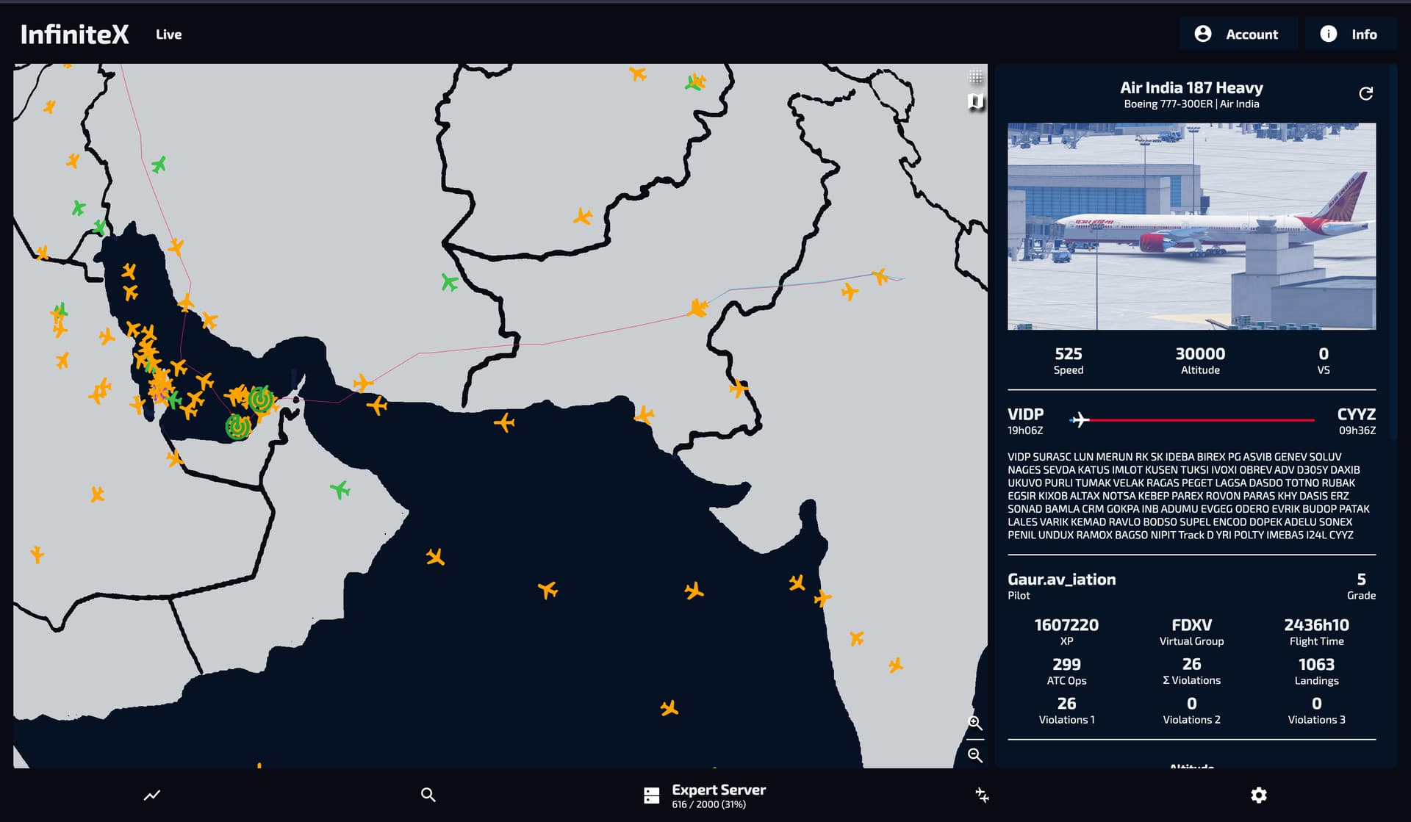Viewport: 1411px width, 822px height.
Task: Open the Info page
Action: click(x=1350, y=34)
